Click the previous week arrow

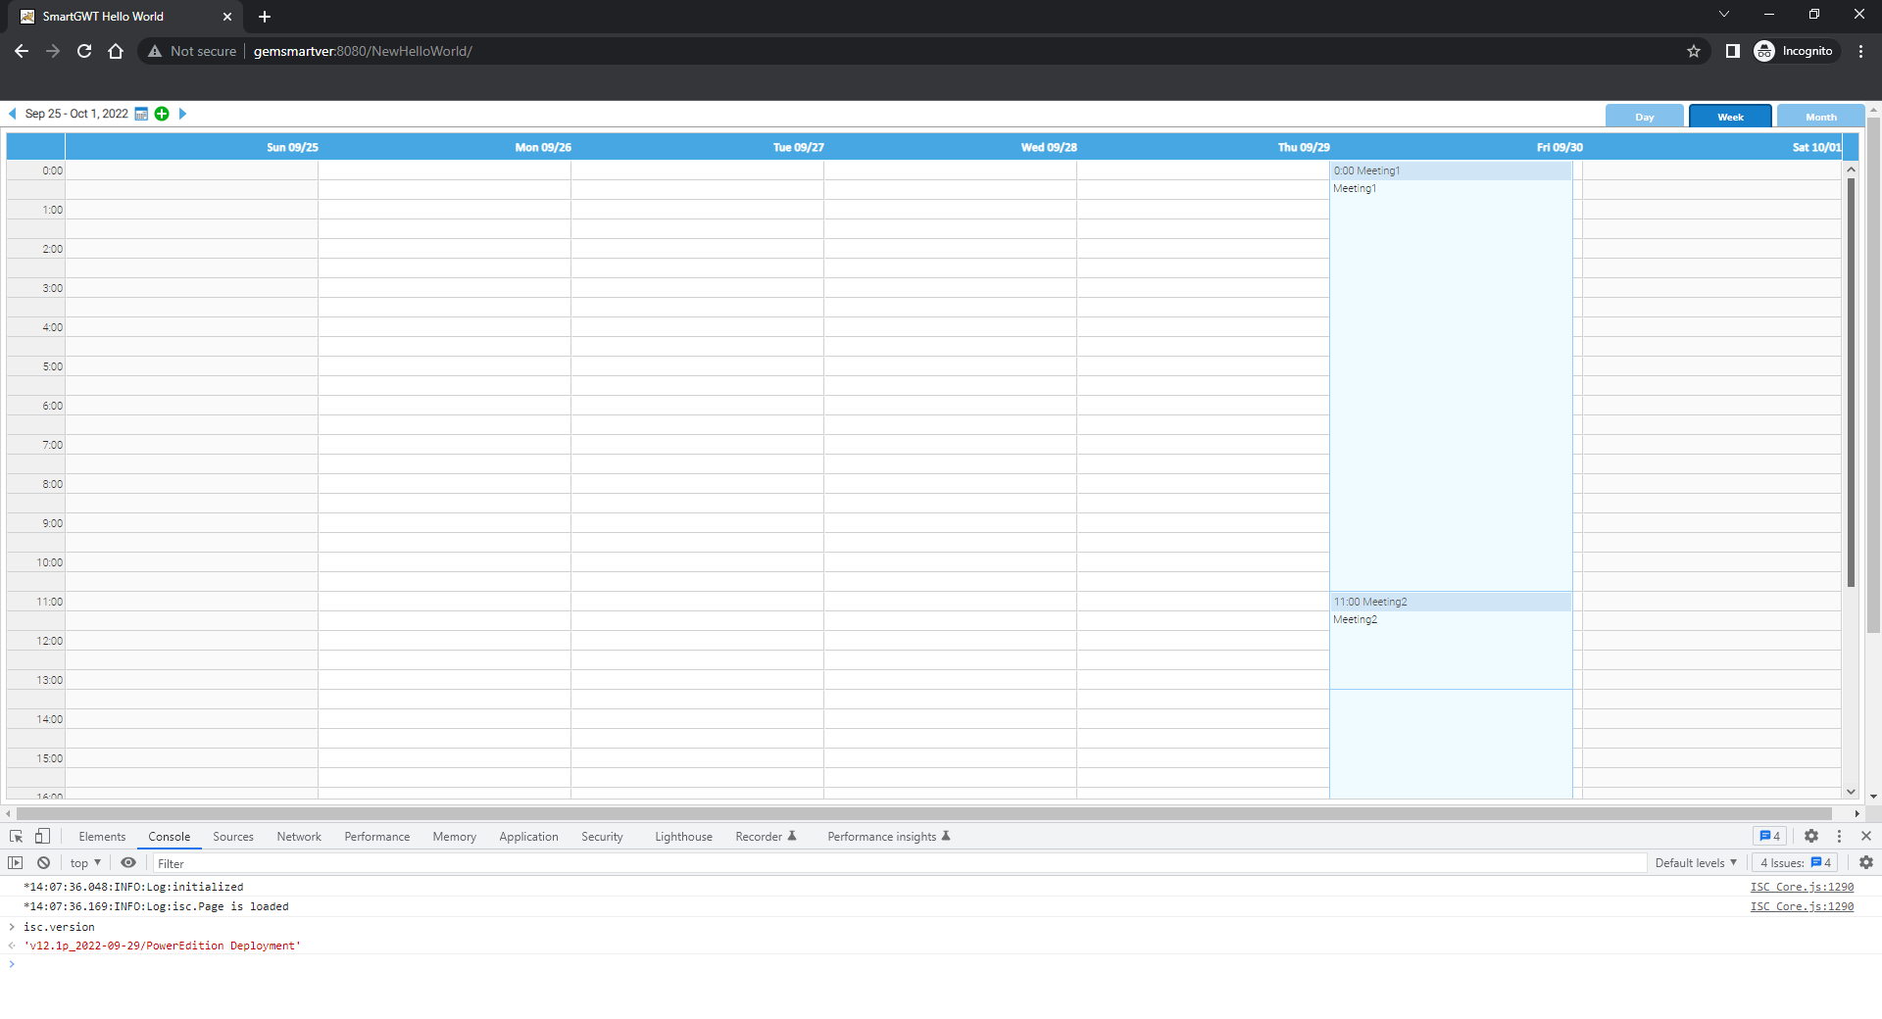pos(13,114)
